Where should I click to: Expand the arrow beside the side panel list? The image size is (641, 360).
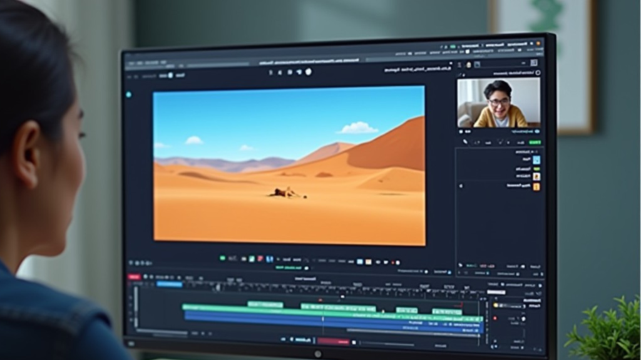point(461,186)
